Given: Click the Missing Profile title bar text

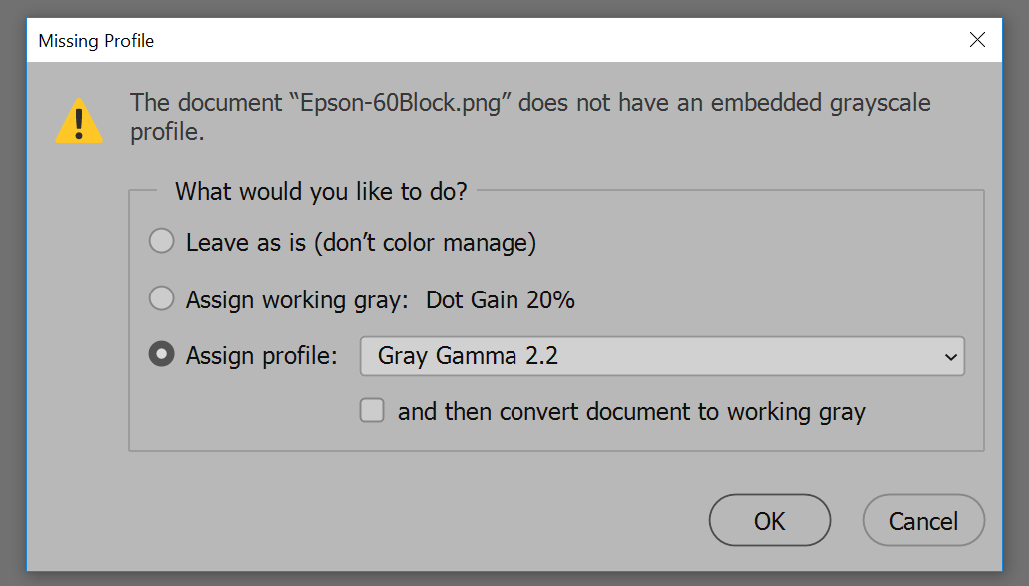Looking at the screenshot, I should [96, 41].
